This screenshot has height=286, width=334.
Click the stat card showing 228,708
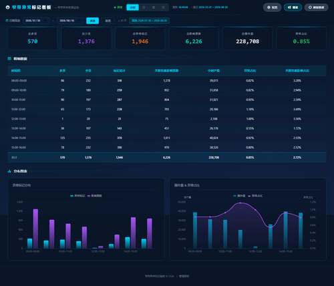point(248,38)
